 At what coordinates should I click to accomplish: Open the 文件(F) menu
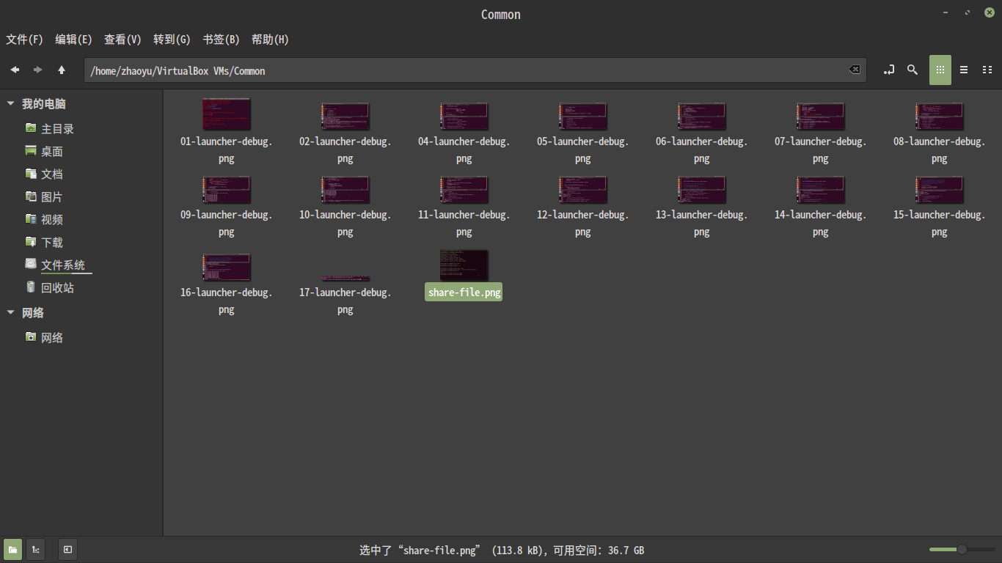point(24,40)
